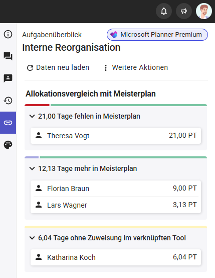Open the user profile avatar
The image size is (215, 278).
point(204,11)
